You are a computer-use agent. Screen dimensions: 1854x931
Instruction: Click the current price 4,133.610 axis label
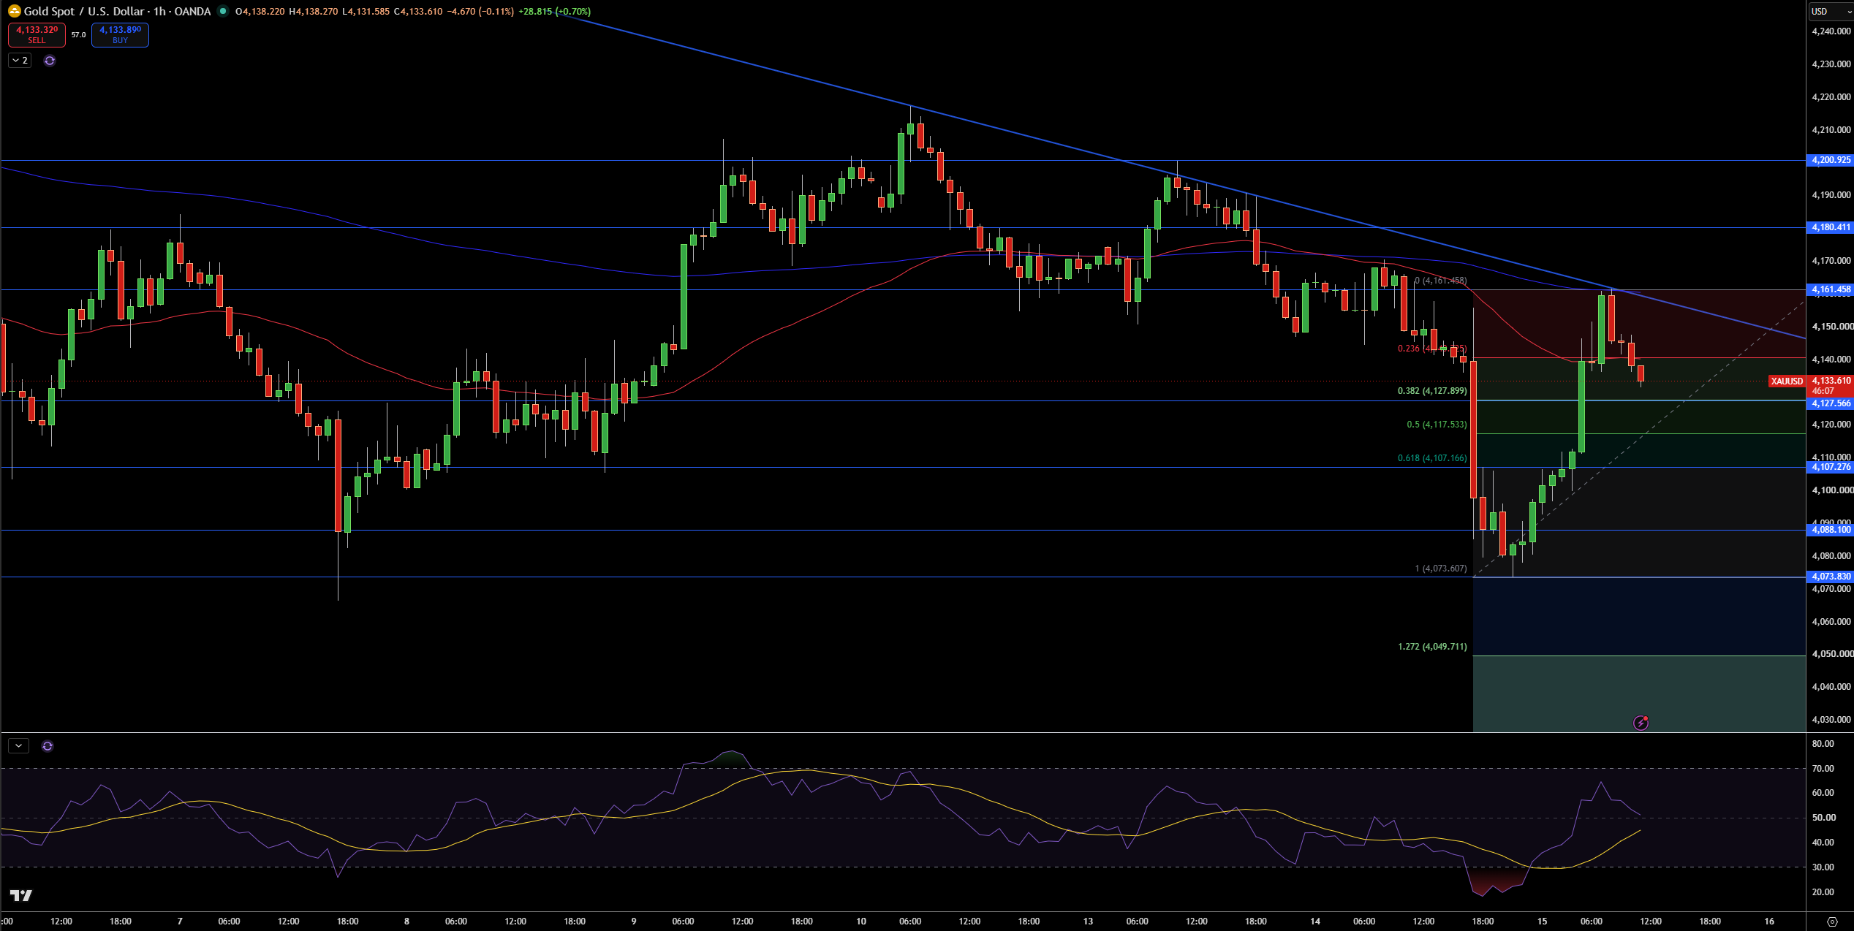[1831, 381]
